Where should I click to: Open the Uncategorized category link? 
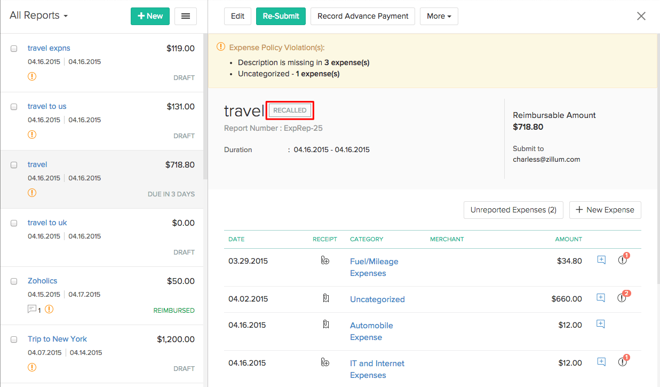[377, 299]
